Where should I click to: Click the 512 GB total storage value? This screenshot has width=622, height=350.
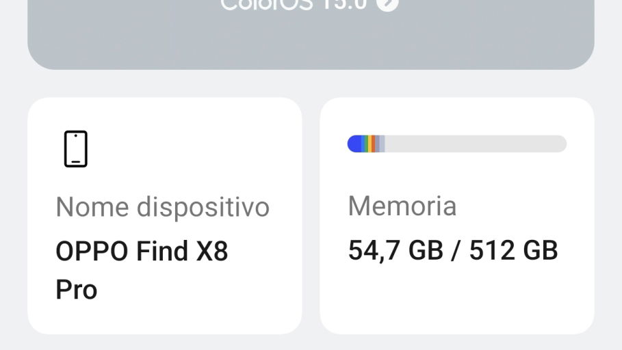[514, 250]
